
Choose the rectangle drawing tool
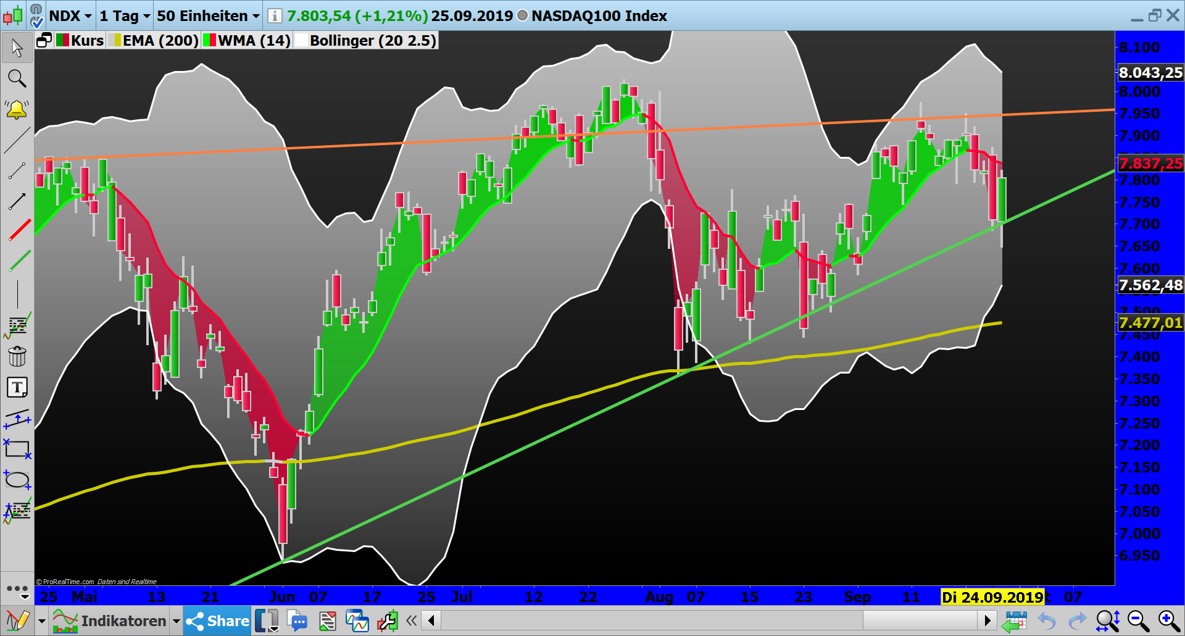[x=17, y=449]
